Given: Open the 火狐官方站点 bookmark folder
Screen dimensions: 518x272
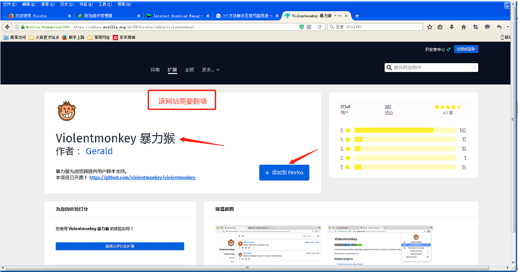Looking at the screenshot, I should coord(44,38).
